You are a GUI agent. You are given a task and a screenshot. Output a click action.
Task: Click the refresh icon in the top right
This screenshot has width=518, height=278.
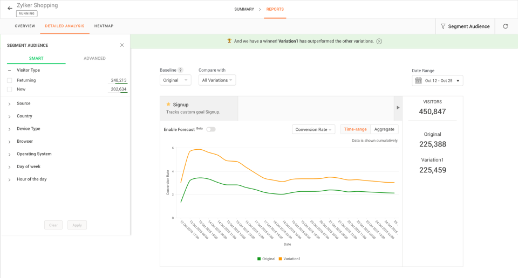505,26
